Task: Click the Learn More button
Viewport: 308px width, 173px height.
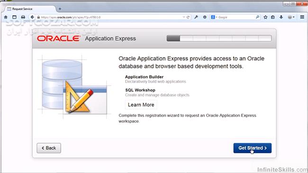Action: 141,105
